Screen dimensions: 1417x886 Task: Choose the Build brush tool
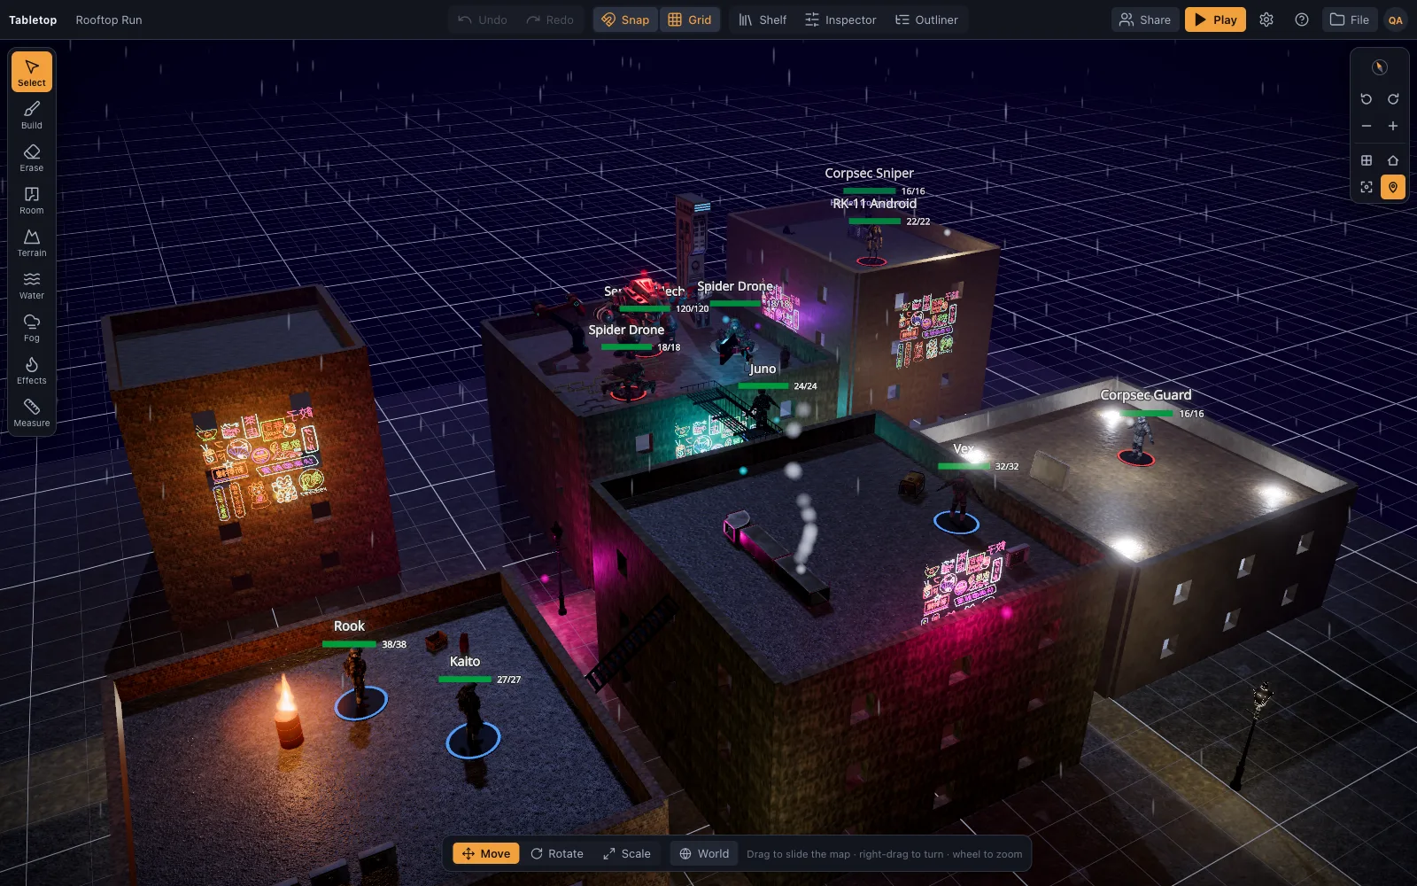click(x=32, y=114)
